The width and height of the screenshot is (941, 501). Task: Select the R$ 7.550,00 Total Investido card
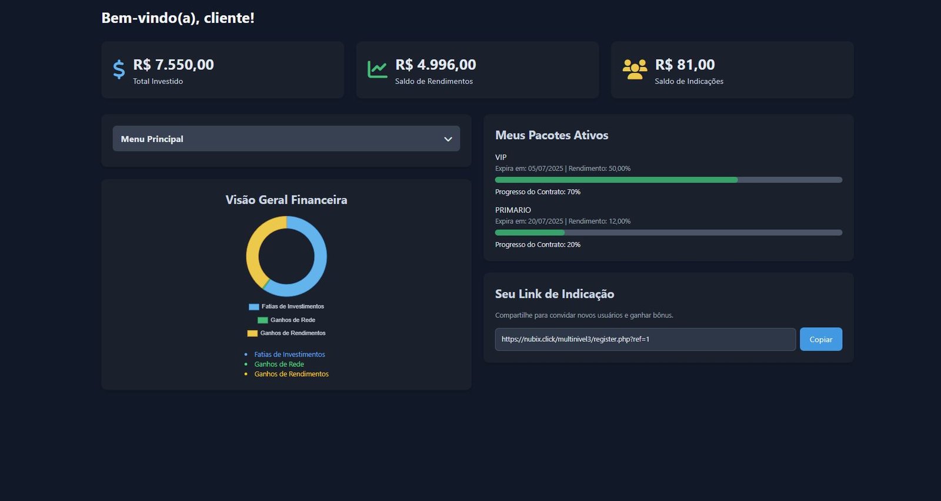(x=222, y=70)
